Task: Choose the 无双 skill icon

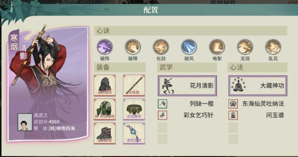Action: point(245,47)
